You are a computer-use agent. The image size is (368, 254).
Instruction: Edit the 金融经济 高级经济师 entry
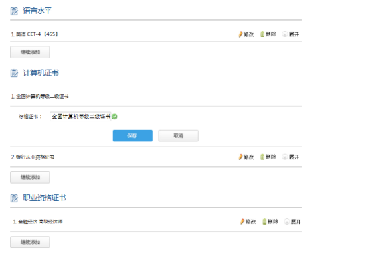pyautogui.click(x=248, y=222)
